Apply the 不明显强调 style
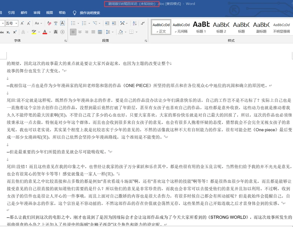This screenshot has height=227, width=293. pyautogui.click(x=281, y=27)
